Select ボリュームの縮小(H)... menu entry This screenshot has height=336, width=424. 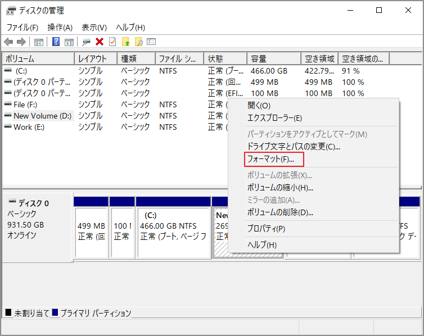tap(314, 188)
